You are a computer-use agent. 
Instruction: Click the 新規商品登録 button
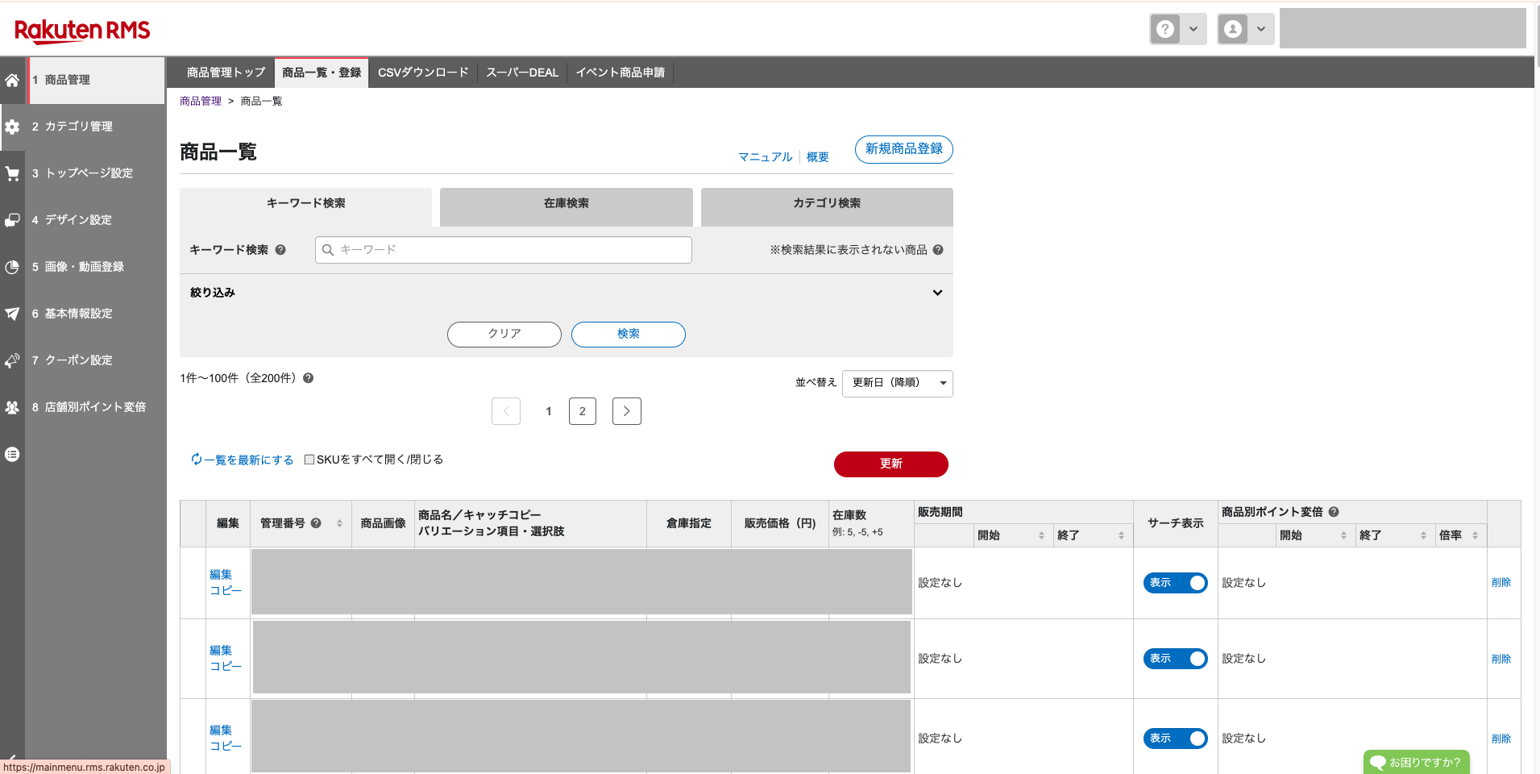tap(903, 149)
